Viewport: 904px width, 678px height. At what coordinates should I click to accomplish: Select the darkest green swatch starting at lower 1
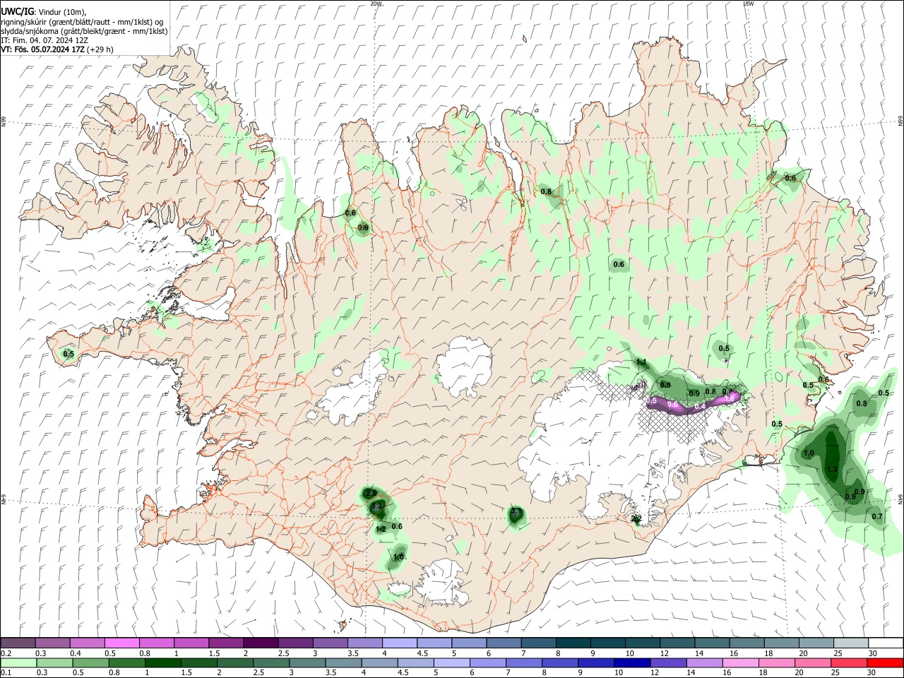(x=164, y=662)
